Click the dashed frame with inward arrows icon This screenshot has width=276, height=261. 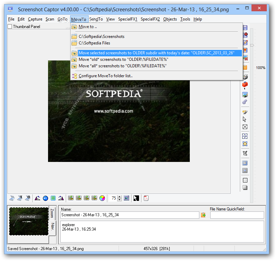point(245,136)
